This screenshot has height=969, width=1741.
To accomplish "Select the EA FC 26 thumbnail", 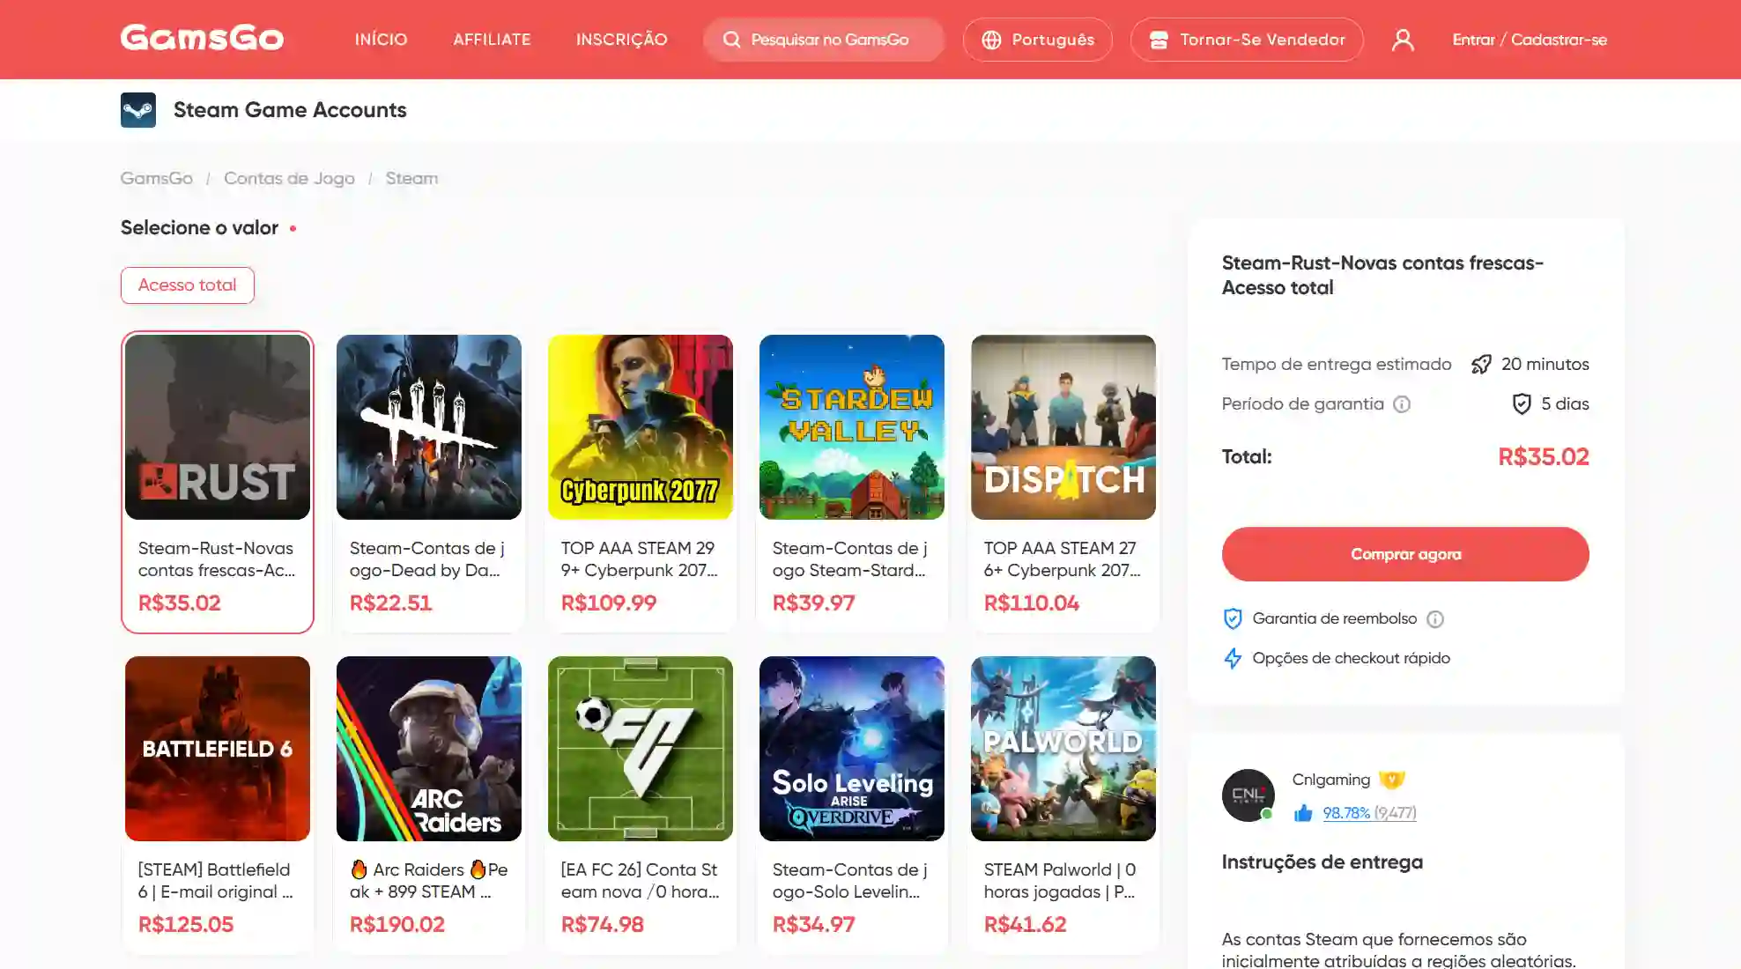I will pyautogui.click(x=641, y=749).
